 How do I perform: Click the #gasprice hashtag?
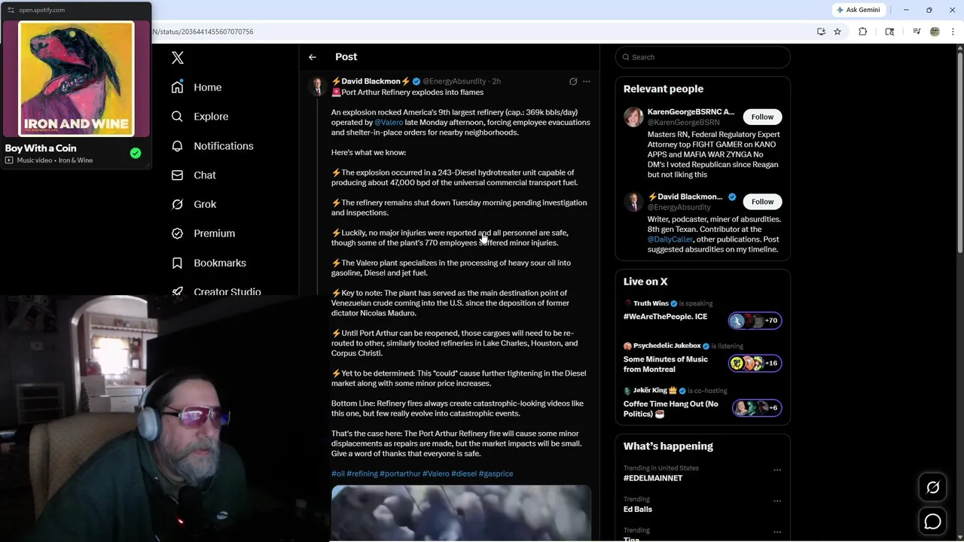coord(496,473)
